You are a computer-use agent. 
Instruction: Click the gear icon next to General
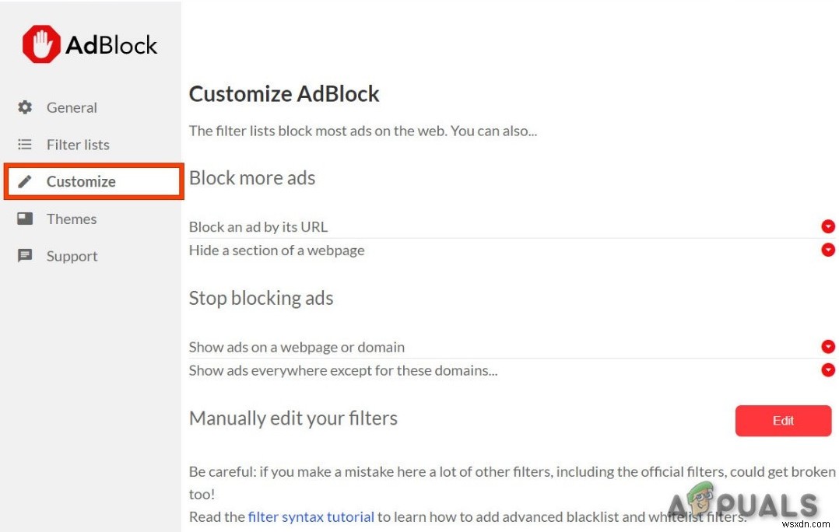[x=26, y=107]
